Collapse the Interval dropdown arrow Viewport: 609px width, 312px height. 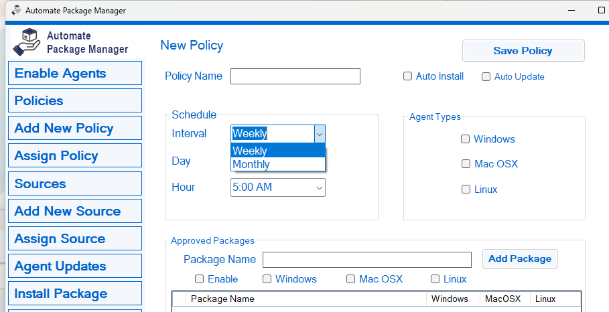click(320, 134)
